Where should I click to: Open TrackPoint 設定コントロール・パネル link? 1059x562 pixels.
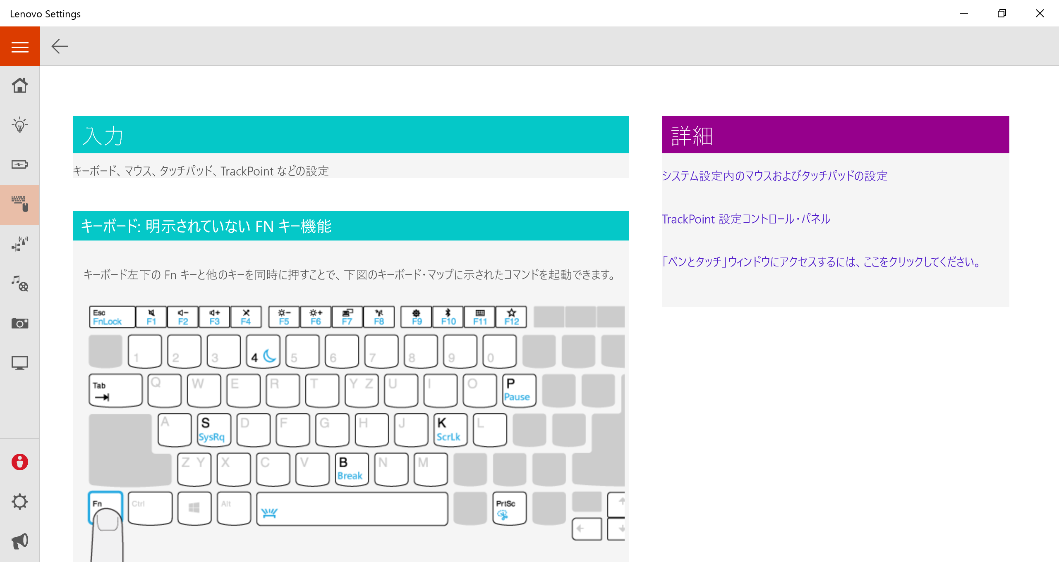click(x=746, y=219)
